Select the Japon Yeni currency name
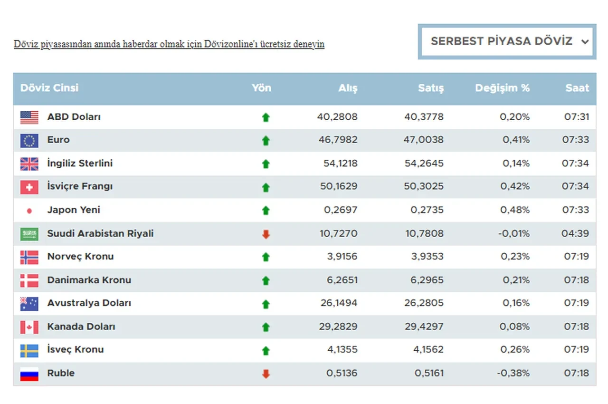Viewport: 608px width, 404px height. [x=74, y=210]
